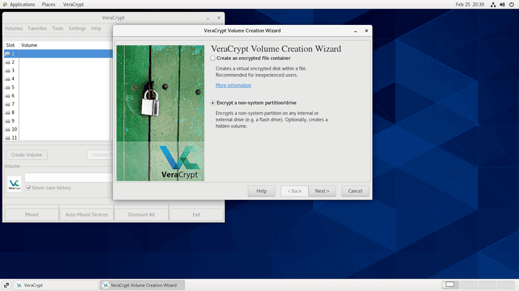This screenshot has height=291, width=519.
Task: Open the Places menu in top bar
Action: [x=49, y=4]
